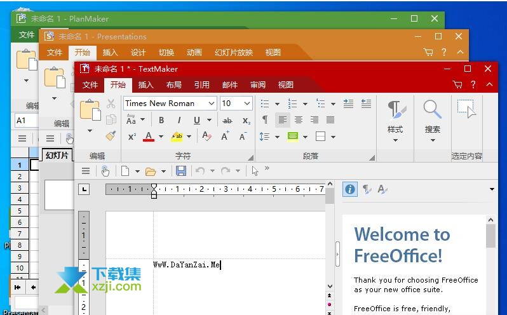Click the object selection pointer icon
507x315 pixels.
(255, 171)
